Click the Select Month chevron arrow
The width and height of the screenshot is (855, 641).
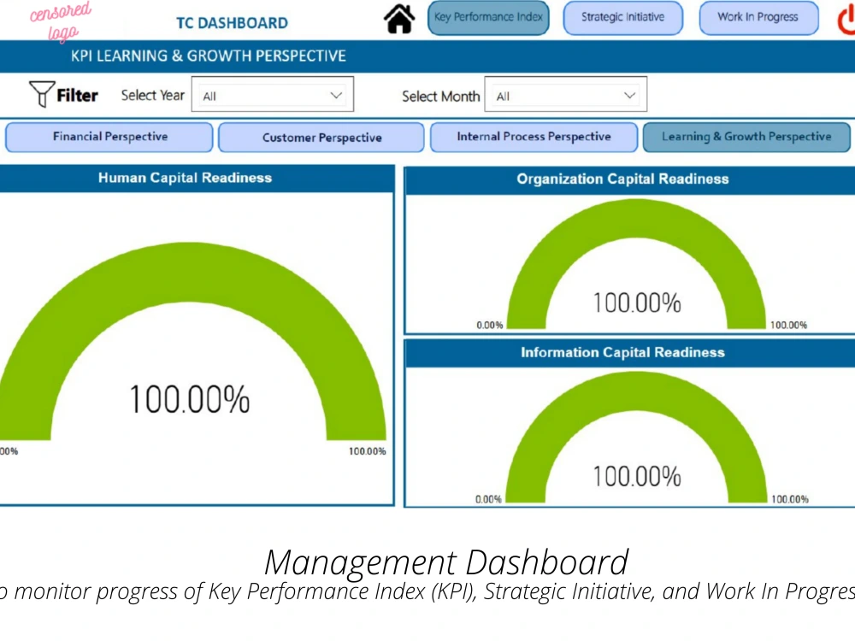point(629,96)
